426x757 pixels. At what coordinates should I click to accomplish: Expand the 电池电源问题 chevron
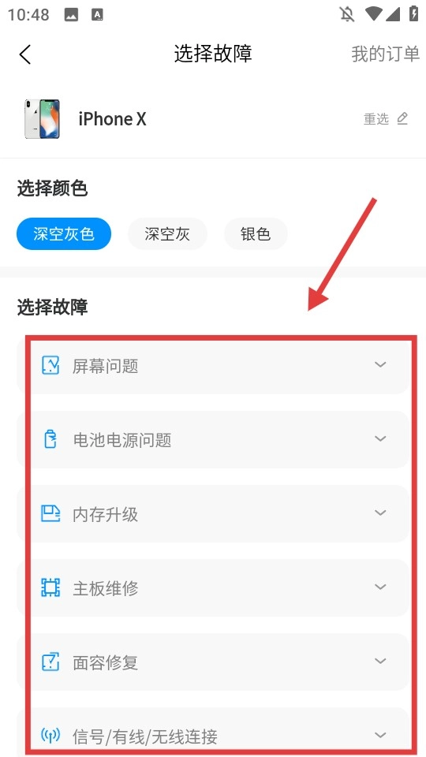click(380, 438)
